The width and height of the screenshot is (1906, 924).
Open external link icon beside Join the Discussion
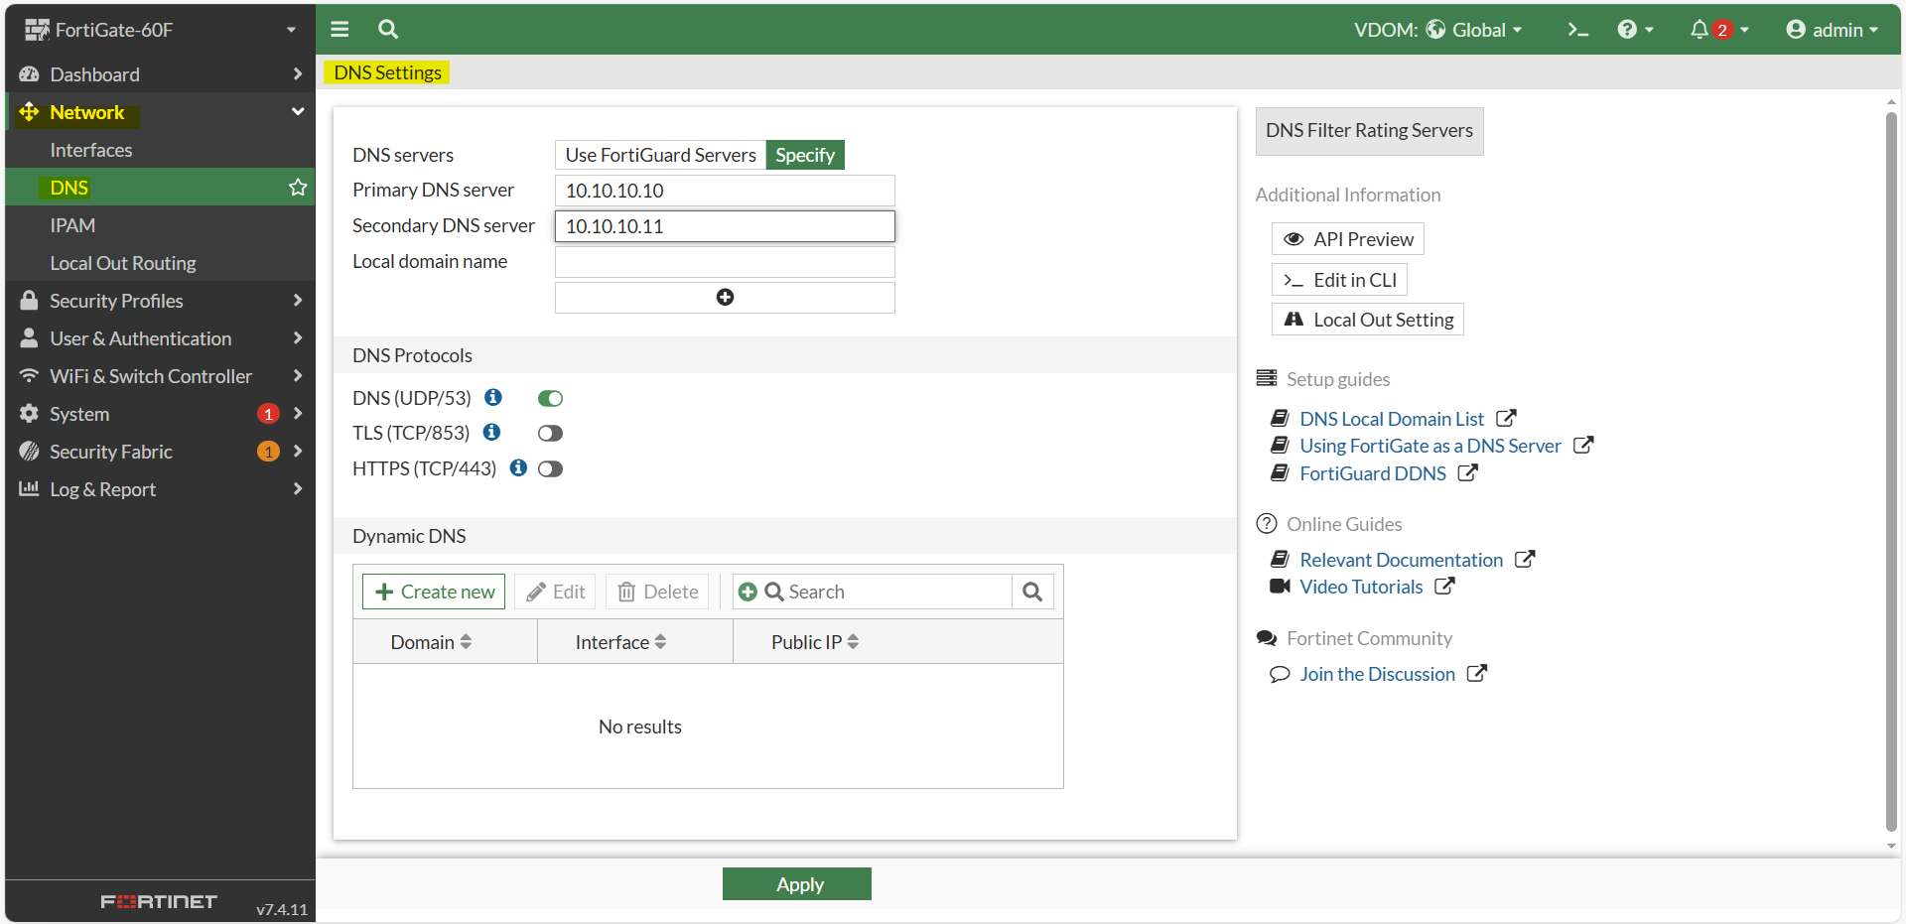click(x=1477, y=673)
